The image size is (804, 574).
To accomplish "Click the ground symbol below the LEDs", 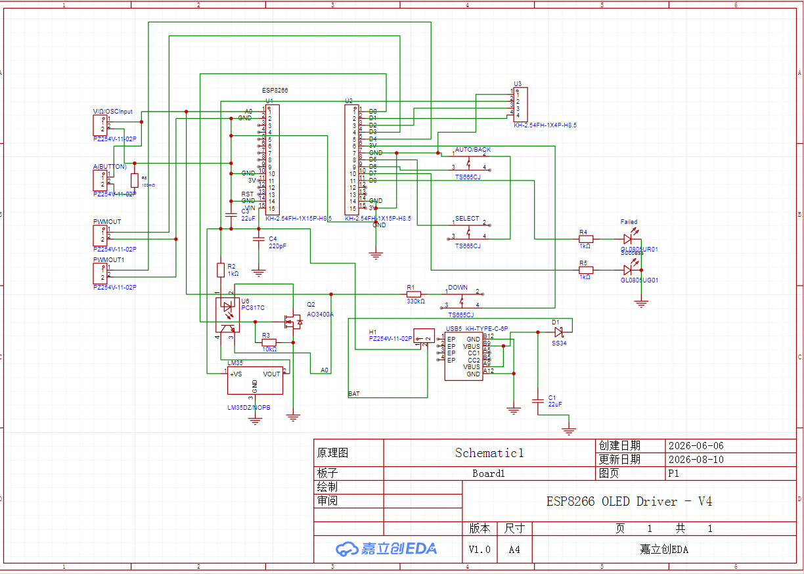I will pos(641,302).
